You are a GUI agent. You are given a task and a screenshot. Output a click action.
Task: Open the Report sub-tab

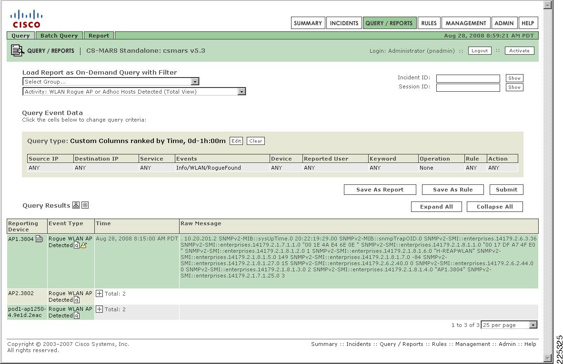(x=99, y=36)
